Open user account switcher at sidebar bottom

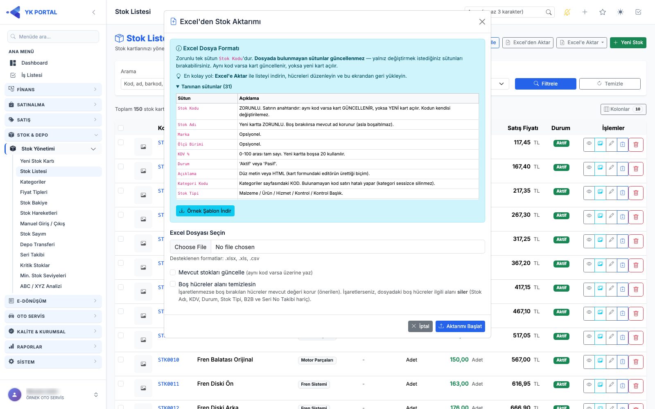[x=96, y=395]
